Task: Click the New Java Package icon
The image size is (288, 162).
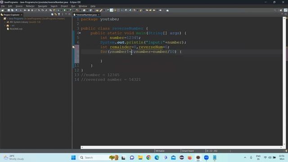Action: point(84,10)
